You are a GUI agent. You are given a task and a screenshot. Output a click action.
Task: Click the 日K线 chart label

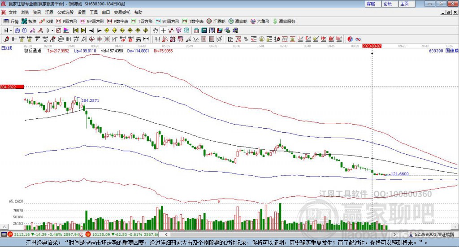tap(7, 48)
